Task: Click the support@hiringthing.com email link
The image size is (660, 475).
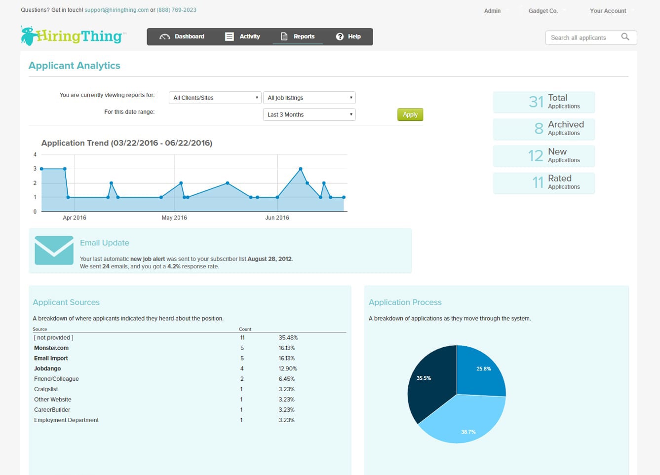Action: (116, 10)
